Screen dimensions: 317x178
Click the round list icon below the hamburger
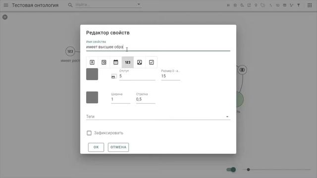pos(5,17)
